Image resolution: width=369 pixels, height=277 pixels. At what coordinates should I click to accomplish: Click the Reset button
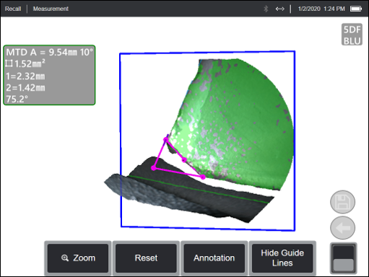(146, 258)
